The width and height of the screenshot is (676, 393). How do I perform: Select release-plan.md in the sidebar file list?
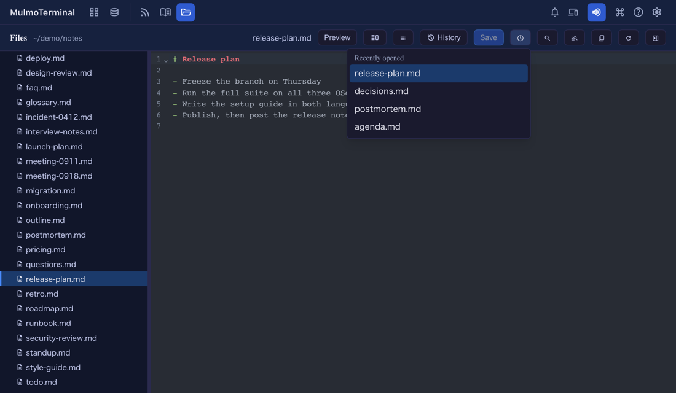[x=74, y=279]
